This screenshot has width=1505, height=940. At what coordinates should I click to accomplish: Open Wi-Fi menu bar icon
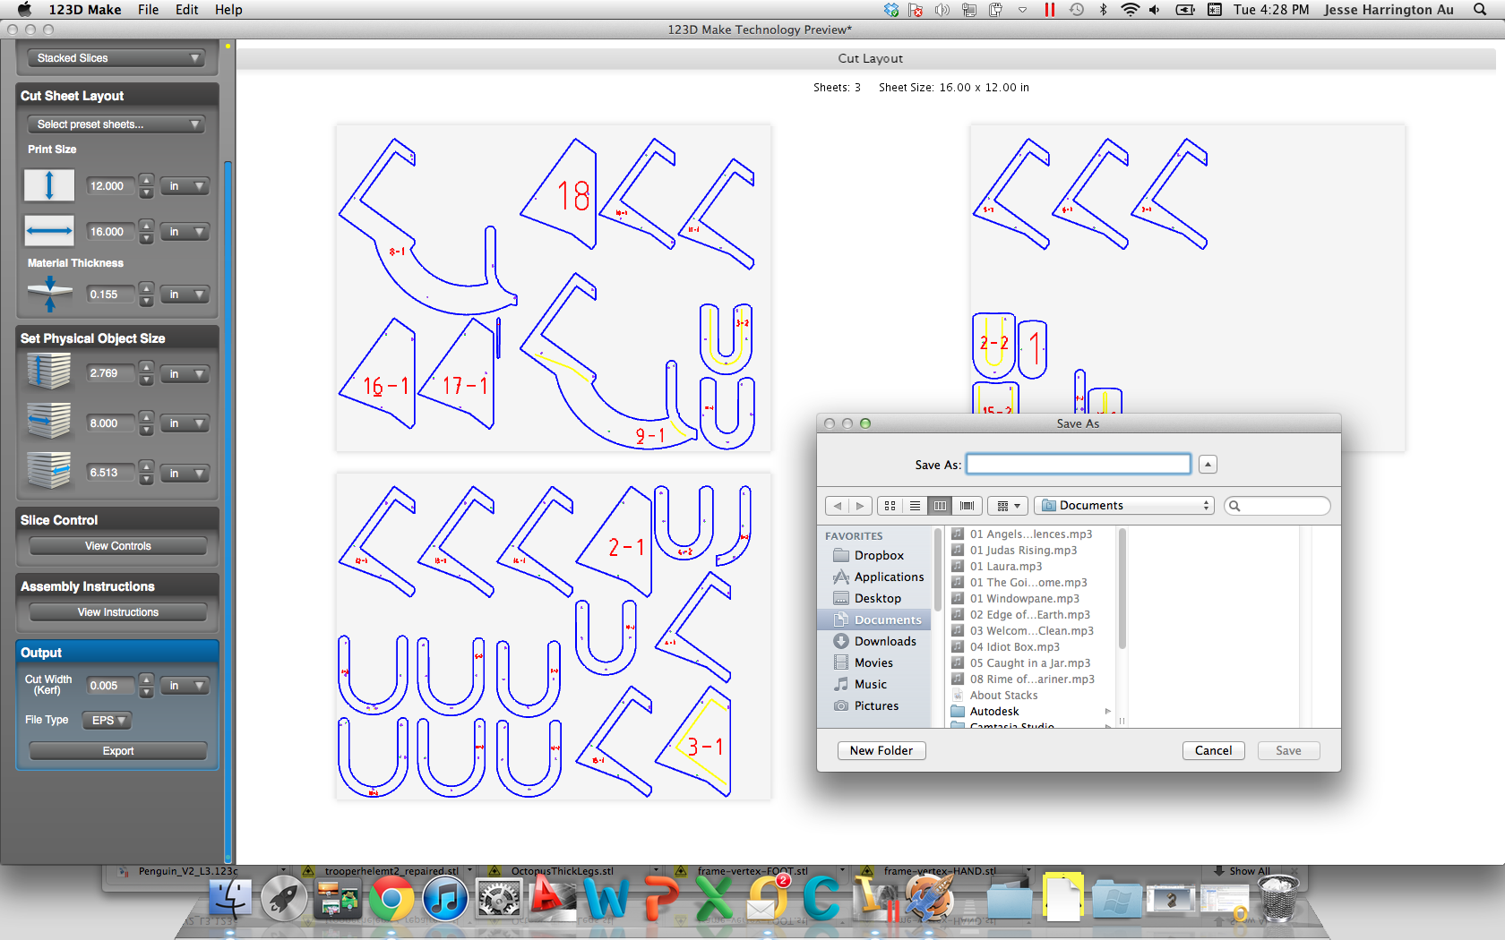pos(1131,10)
